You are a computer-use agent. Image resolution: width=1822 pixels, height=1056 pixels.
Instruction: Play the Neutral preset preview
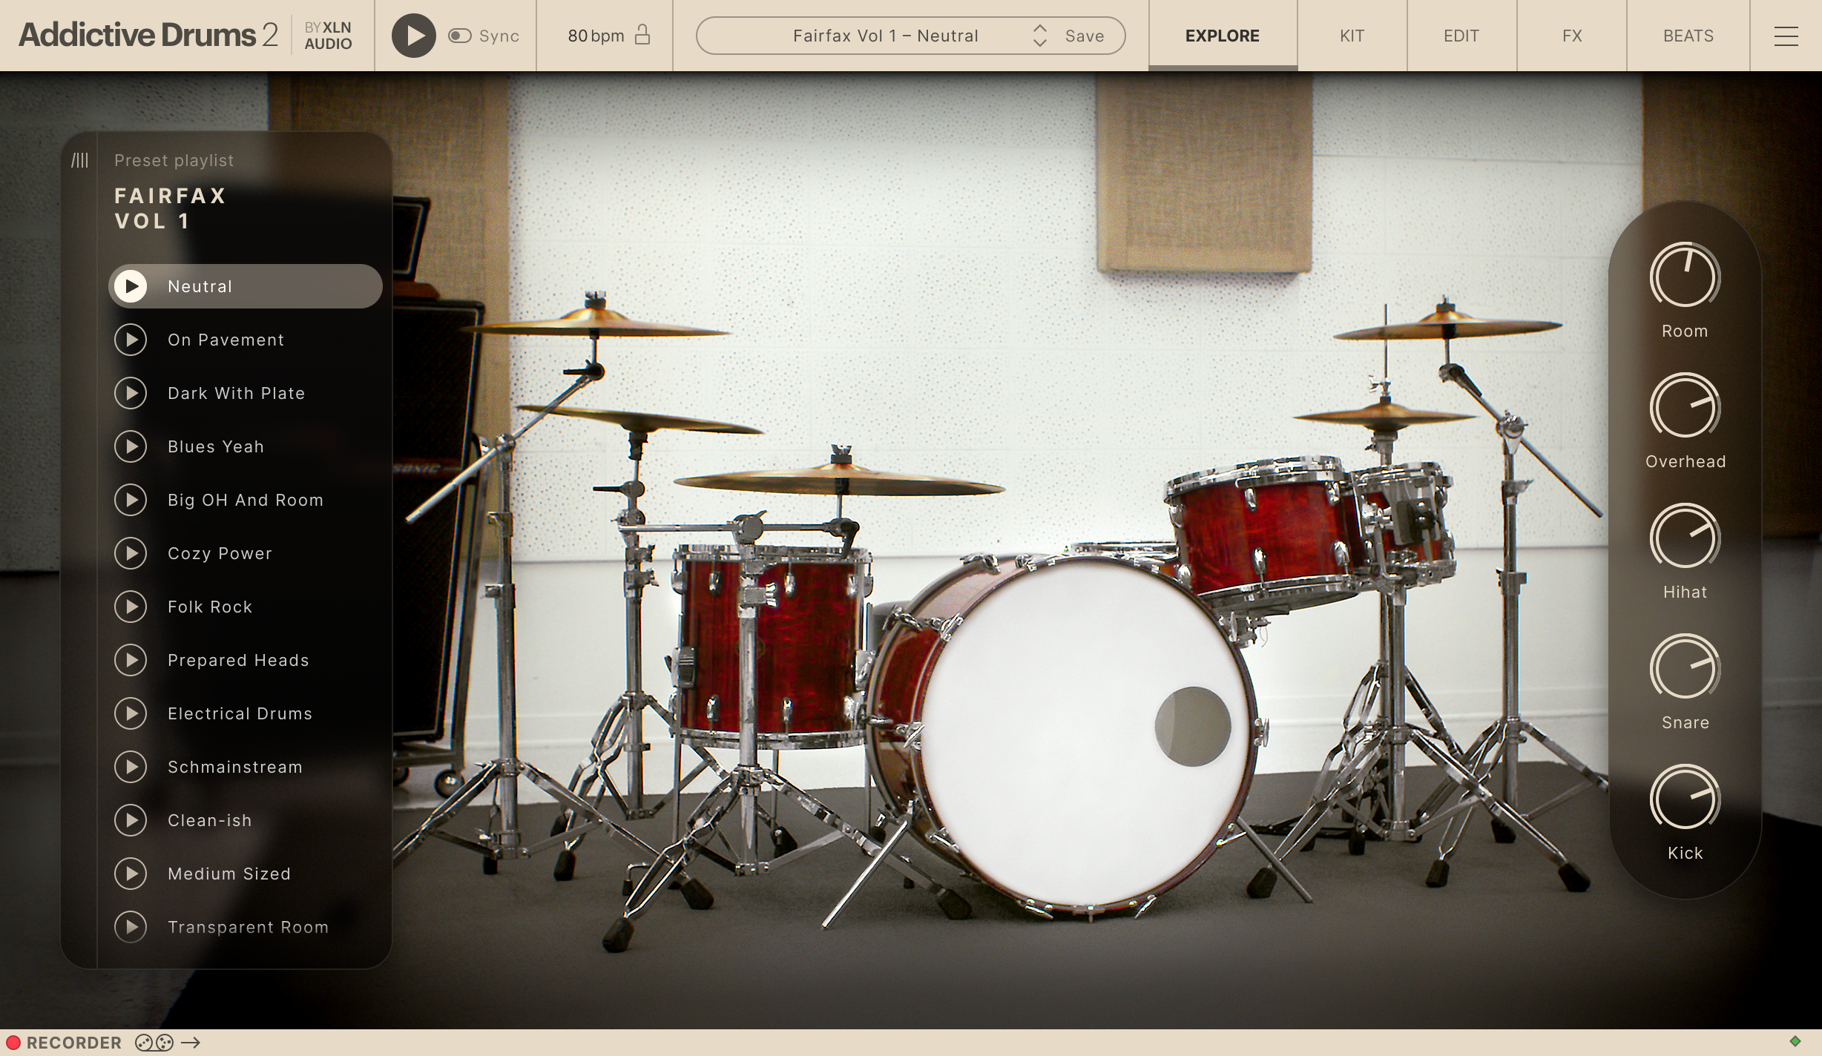point(131,286)
